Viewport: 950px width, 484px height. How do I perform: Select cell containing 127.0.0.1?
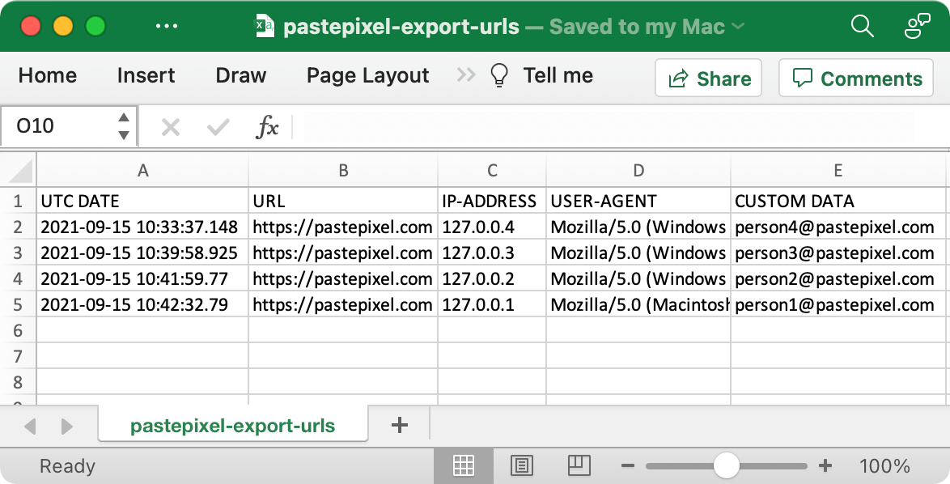[x=492, y=304]
